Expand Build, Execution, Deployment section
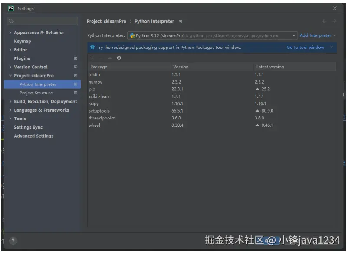The width and height of the screenshot is (348, 254). [x=10, y=102]
